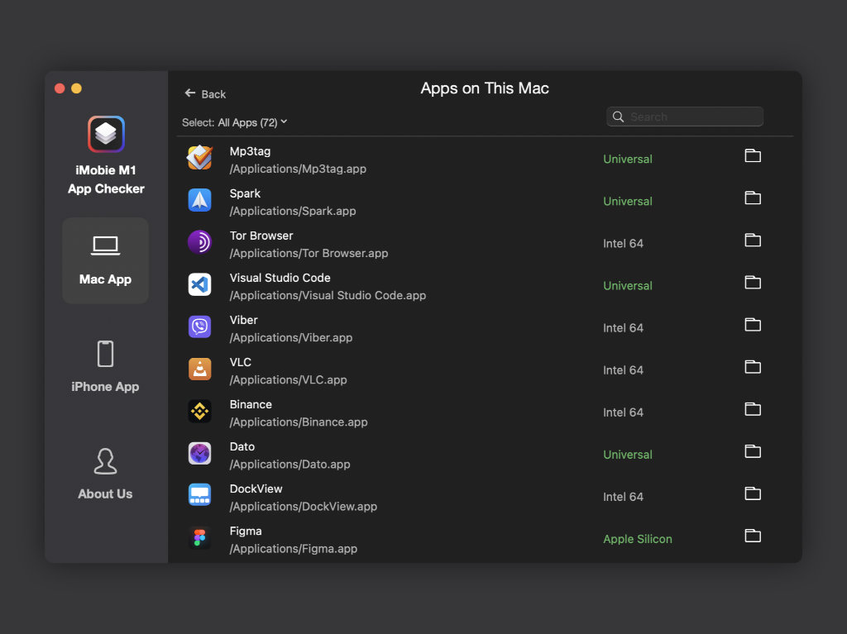This screenshot has height=634, width=847.
Task: Click the /Applications/Spark.app path
Action: (293, 211)
